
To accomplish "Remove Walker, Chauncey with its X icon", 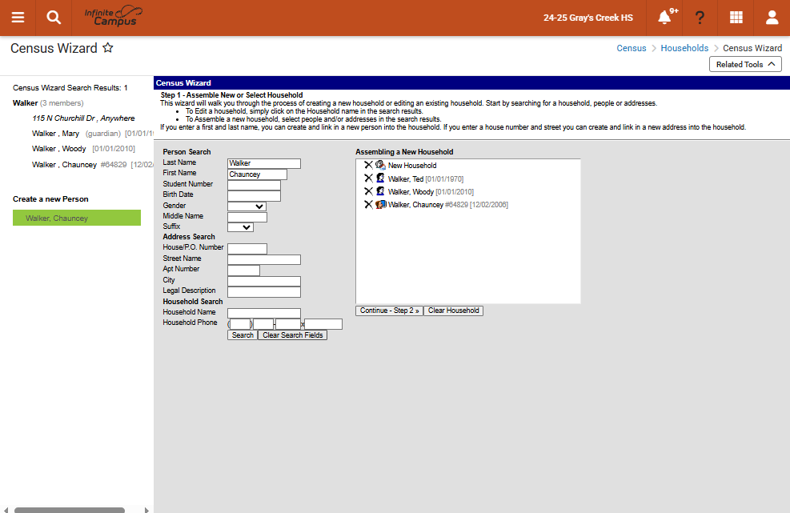I will [x=368, y=205].
